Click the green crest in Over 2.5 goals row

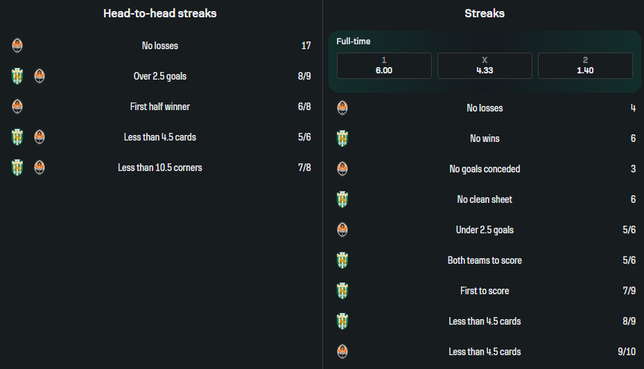pyautogui.click(x=17, y=76)
